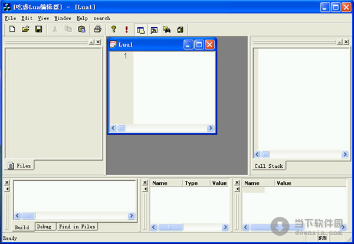The width and height of the screenshot is (354, 244).
Task: Click the Save floppy disk icon
Action: coord(38,29)
